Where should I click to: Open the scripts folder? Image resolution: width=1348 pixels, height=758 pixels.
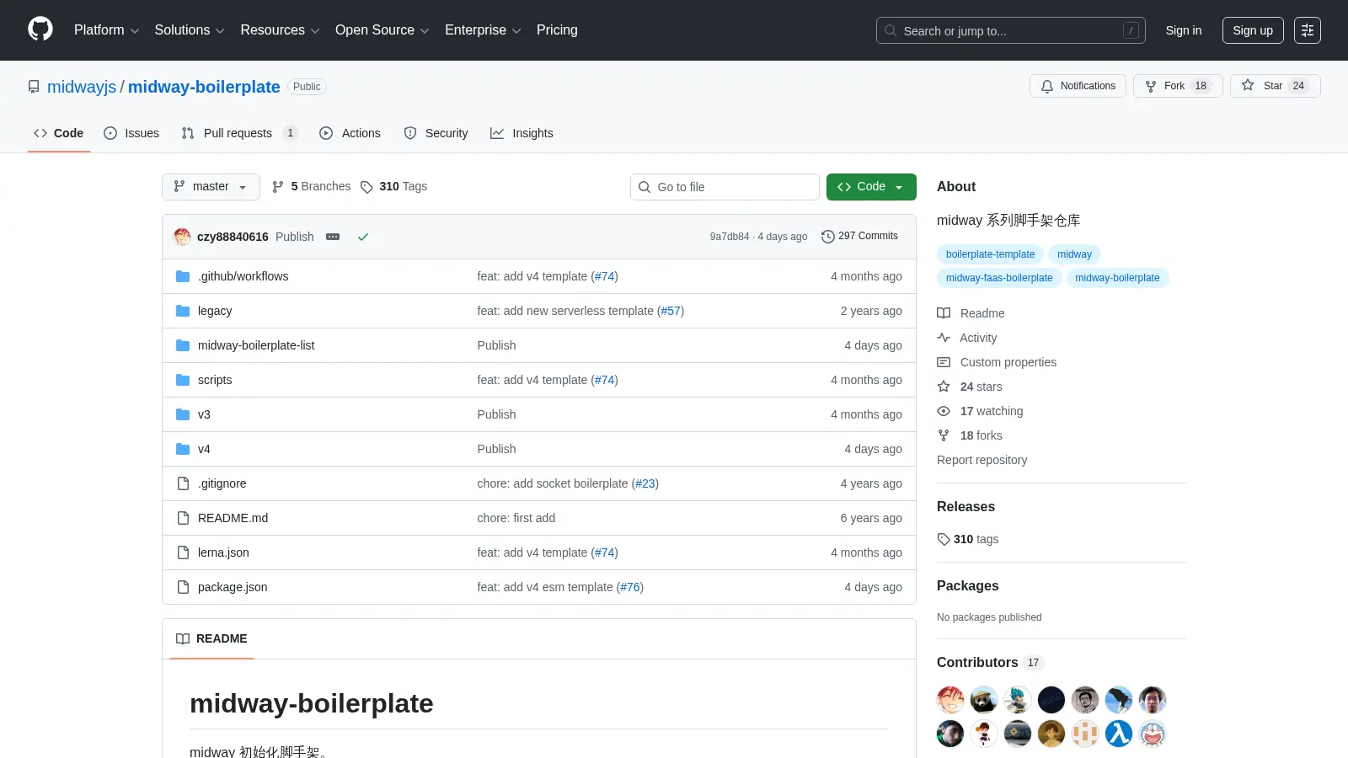click(x=215, y=380)
